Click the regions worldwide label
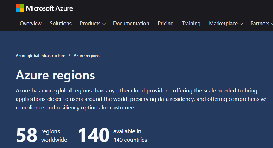The height and width of the screenshot is (148, 273). tap(54, 135)
